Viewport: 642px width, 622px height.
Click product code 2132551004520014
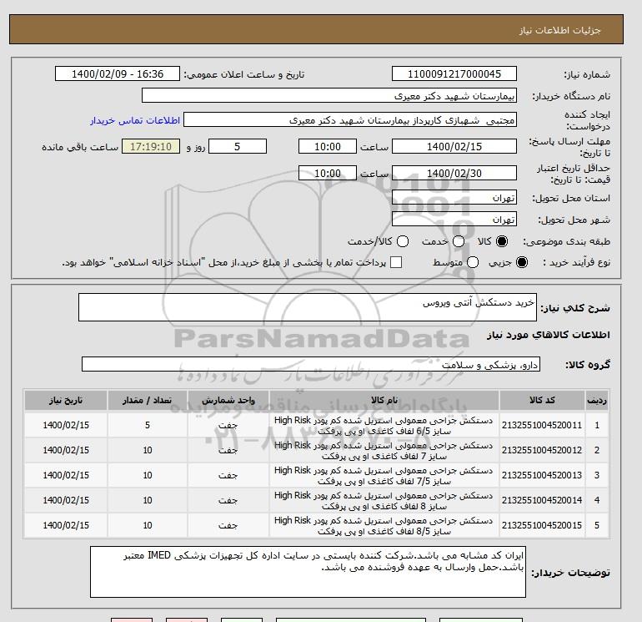(x=542, y=500)
